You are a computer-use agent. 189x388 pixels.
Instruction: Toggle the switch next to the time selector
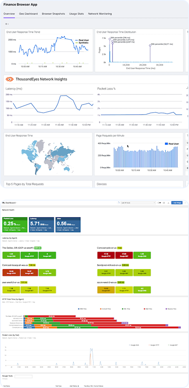click(159, 203)
